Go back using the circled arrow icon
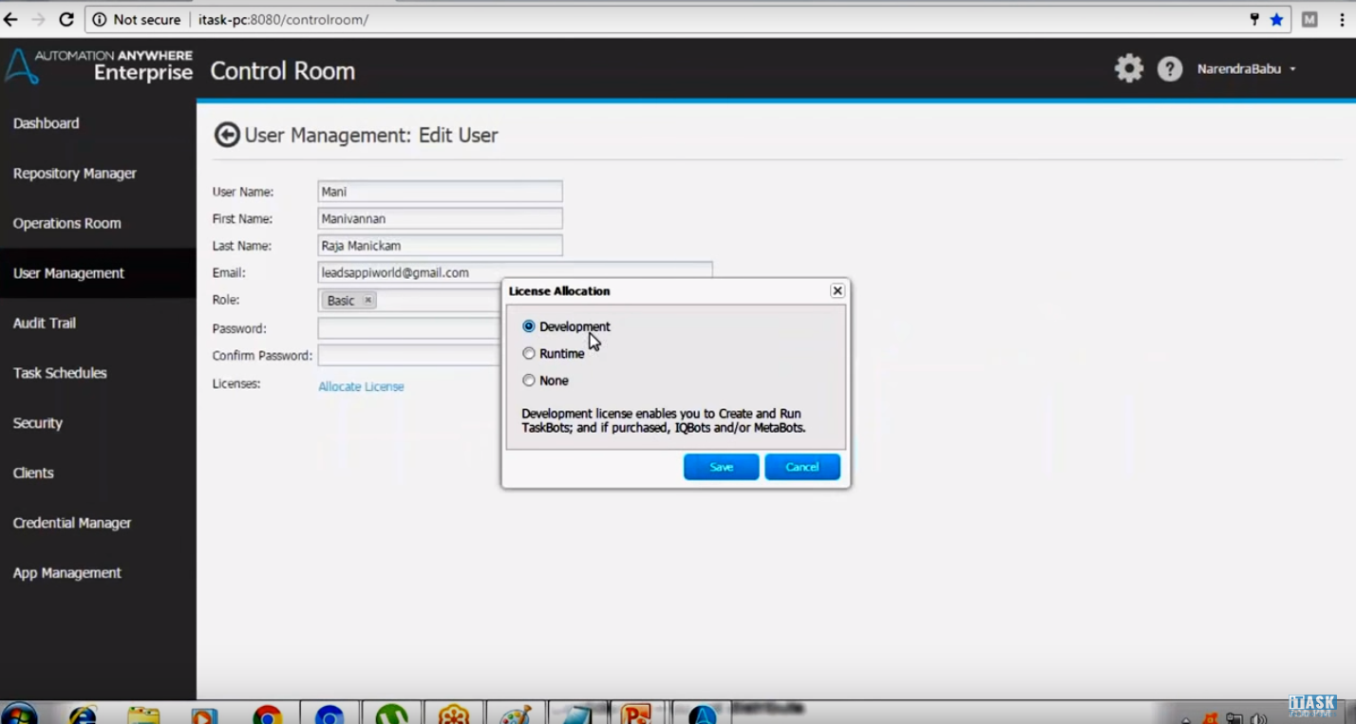Image resolution: width=1356 pixels, height=724 pixels. click(x=226, y=135)
